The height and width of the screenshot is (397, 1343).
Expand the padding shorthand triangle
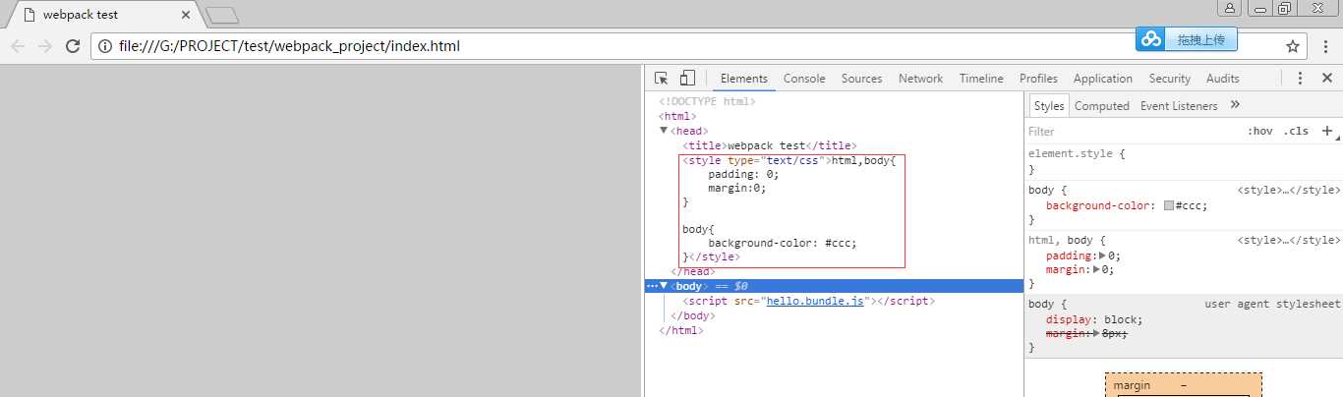coord(1101,255)
